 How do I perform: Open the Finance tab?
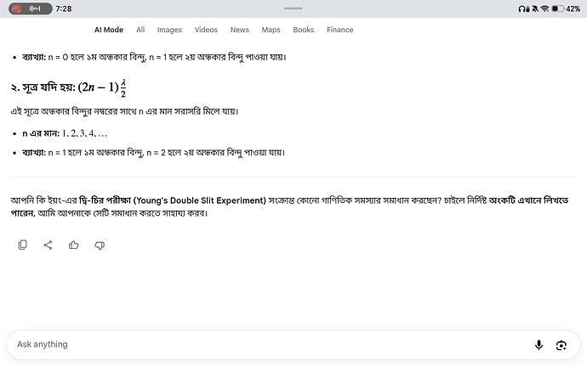pos(340,30)
